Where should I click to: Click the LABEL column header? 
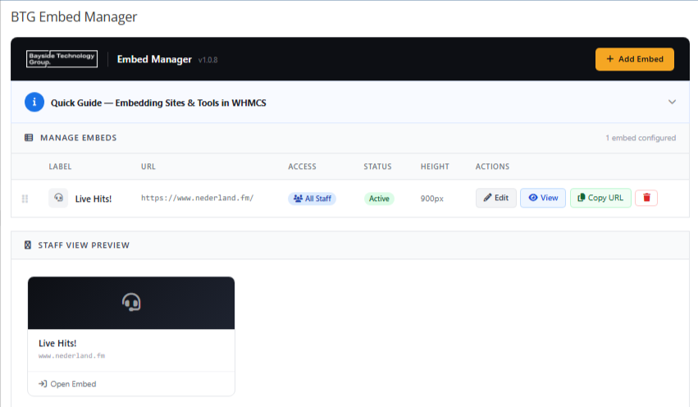[x=60, y=167]
